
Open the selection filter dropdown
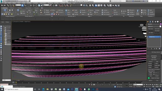18,5
